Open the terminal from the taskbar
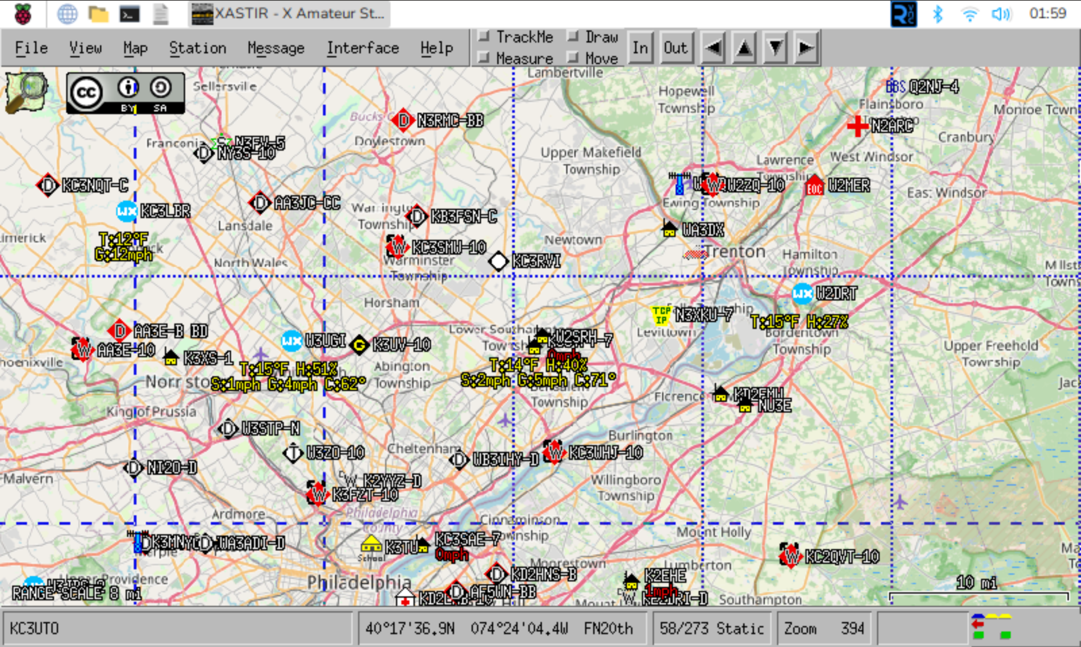 click(130, 14)
